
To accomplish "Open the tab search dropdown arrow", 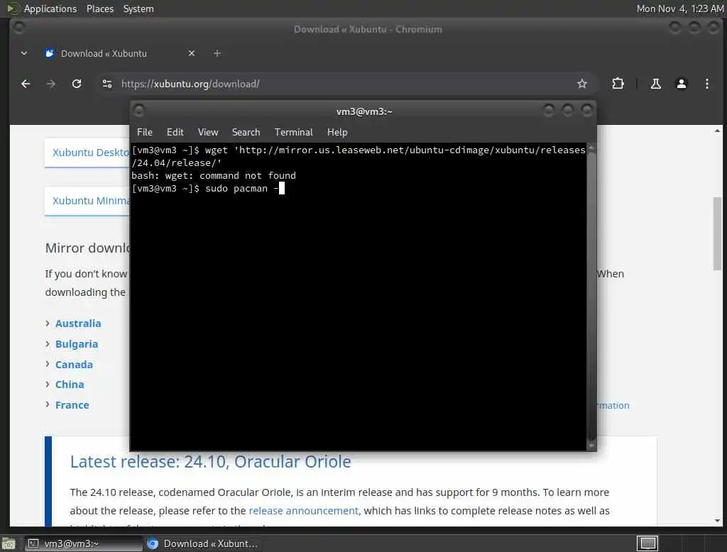I will pyautogui.click(x=24, y=53).
